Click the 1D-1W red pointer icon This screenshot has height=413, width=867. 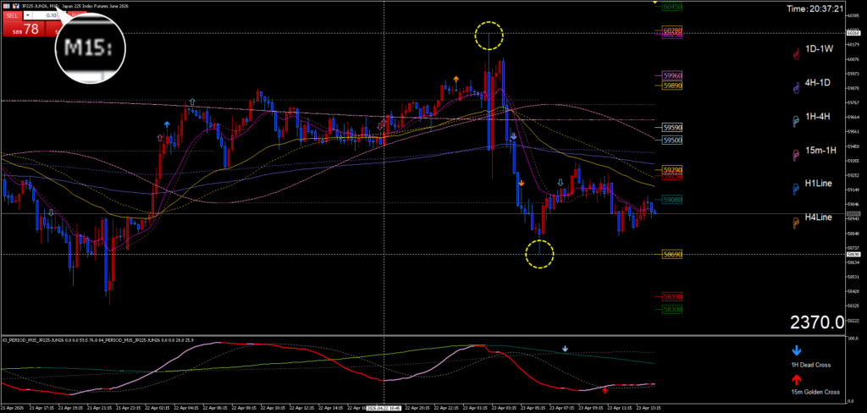click(x=796, y=55)
